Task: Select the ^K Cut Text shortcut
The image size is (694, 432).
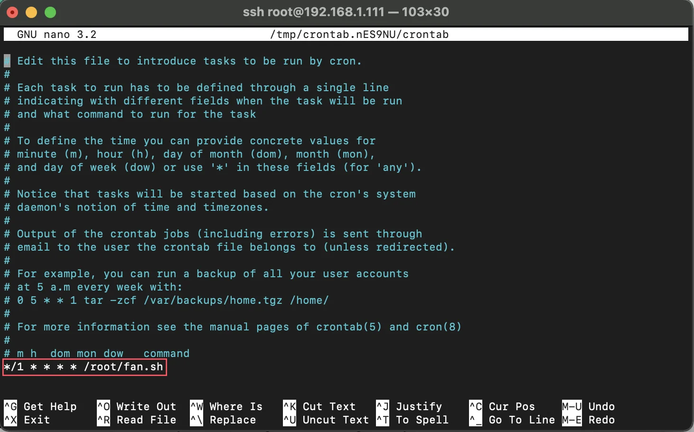Action: 319,407
